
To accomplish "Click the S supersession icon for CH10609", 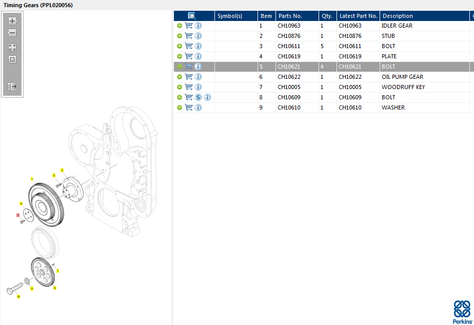I will [198, 97].
